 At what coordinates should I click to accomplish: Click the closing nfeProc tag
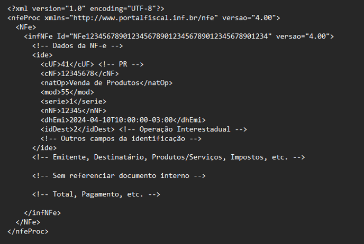28,231
